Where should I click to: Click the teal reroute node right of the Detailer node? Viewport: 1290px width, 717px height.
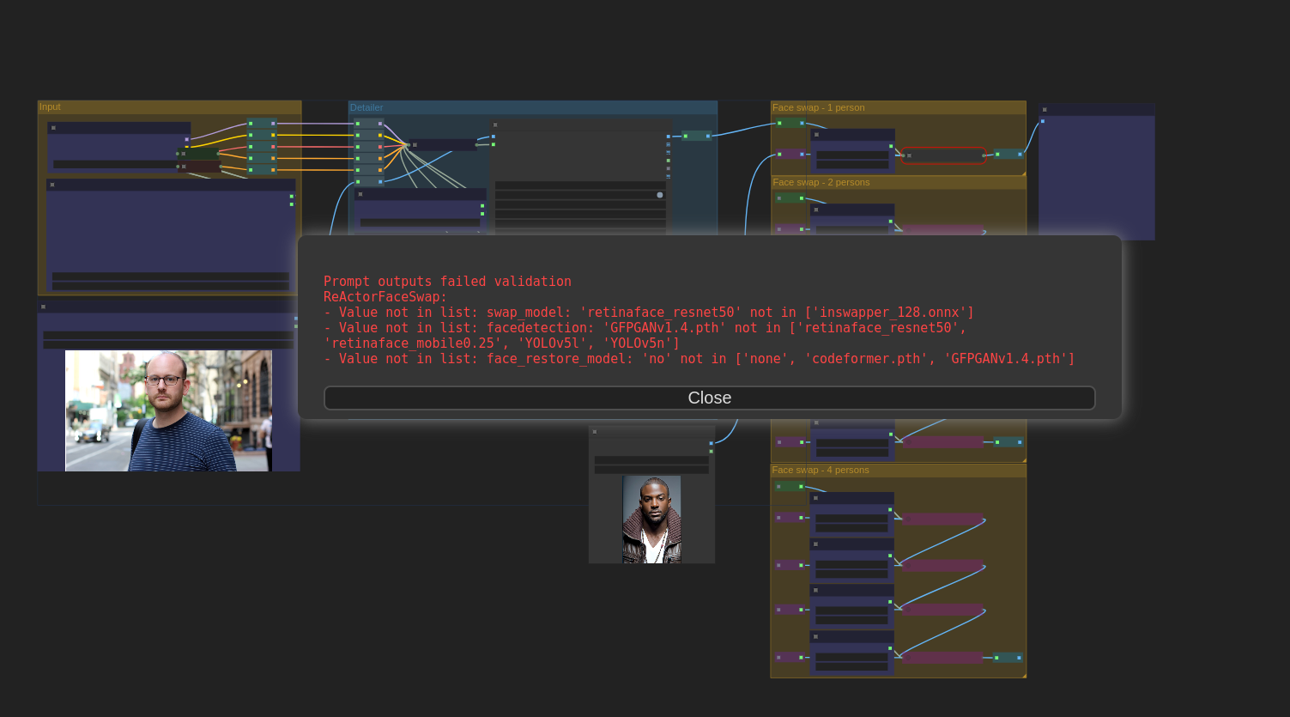[696, 136]
